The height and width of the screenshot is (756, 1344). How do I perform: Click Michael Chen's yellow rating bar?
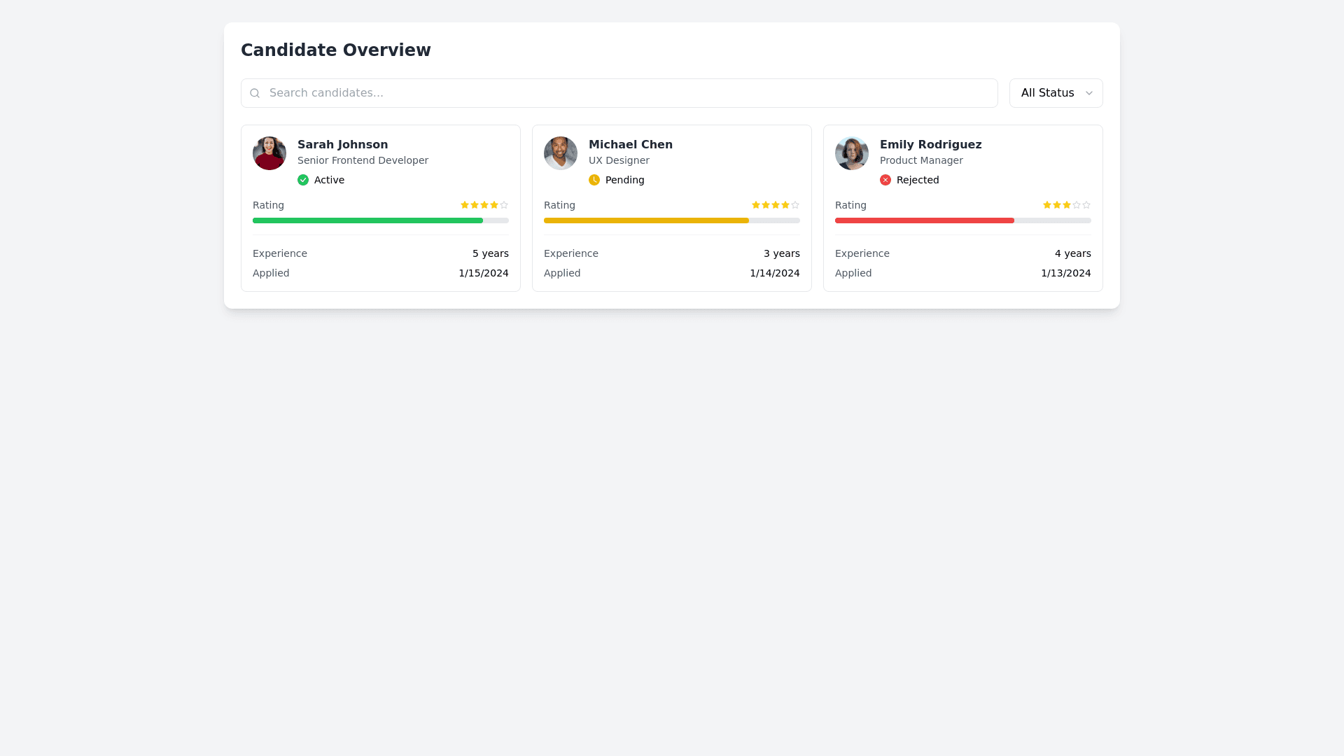click(645, 220)
